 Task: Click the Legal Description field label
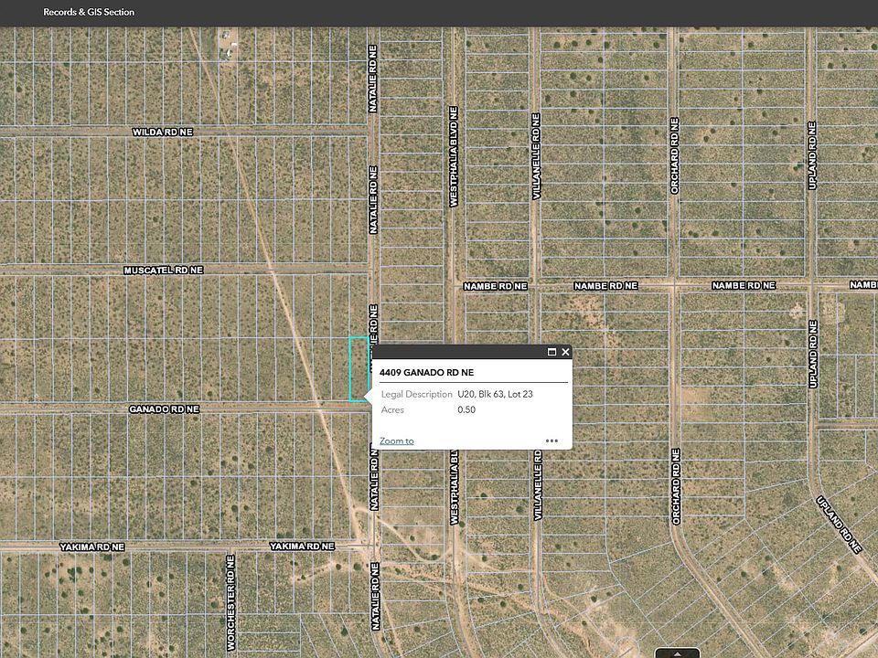[417, 394]
